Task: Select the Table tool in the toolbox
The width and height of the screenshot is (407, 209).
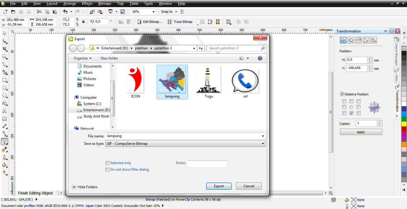Action: pyautogui.click(x=4, y=119)
